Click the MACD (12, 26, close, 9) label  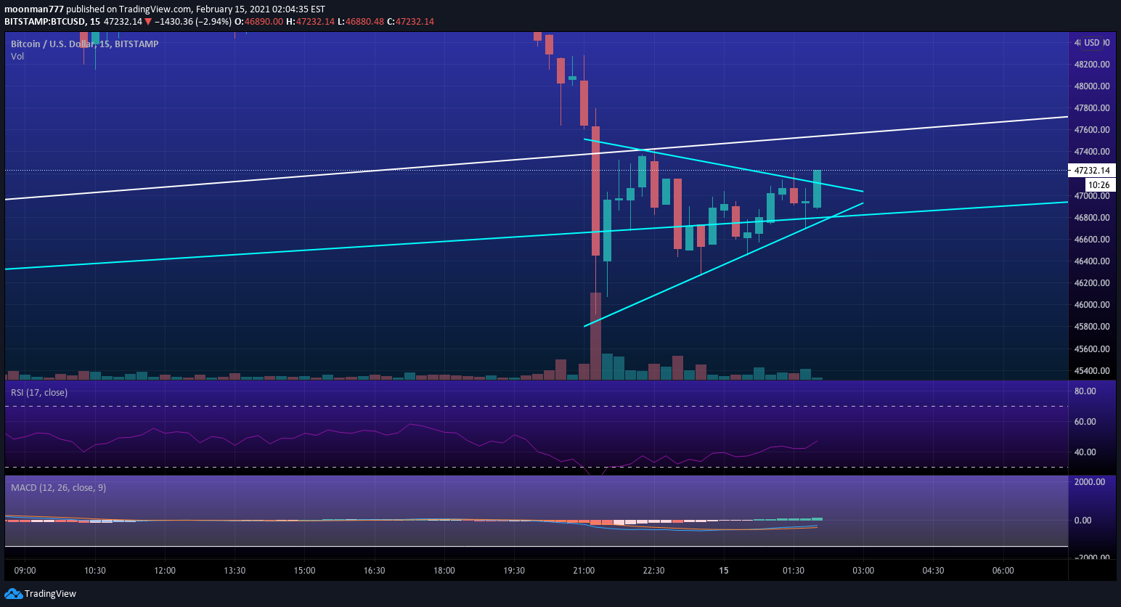tap(58, 487)
